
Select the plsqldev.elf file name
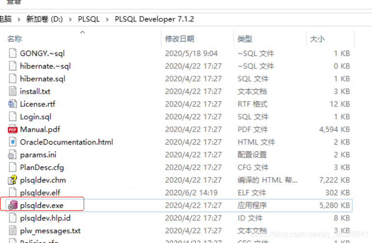[x=40, y=193]
